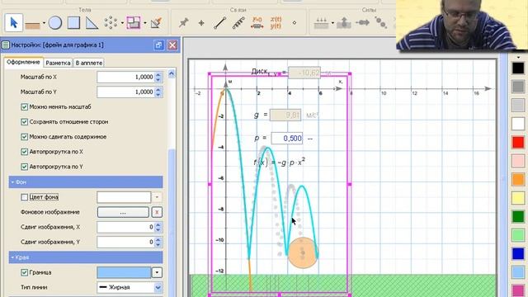Select the F=0 spring constraint tool
528x297 pixels.
coord(257,23)
